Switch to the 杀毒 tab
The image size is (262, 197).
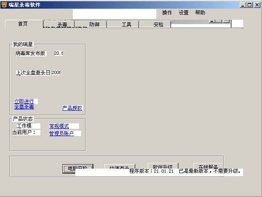coord(59,24)
